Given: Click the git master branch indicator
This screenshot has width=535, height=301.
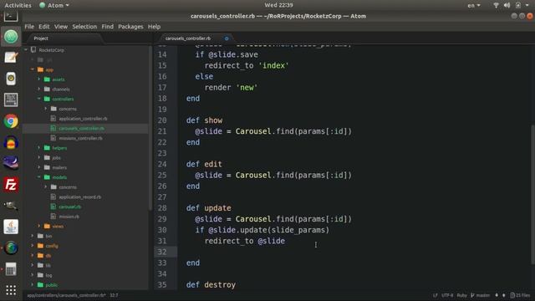Looking at the screenshot, I should pos(481,295).
